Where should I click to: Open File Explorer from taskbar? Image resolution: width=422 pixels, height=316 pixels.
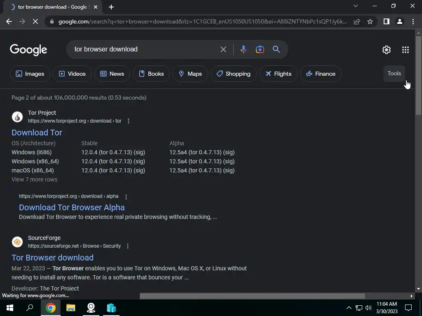71,308
